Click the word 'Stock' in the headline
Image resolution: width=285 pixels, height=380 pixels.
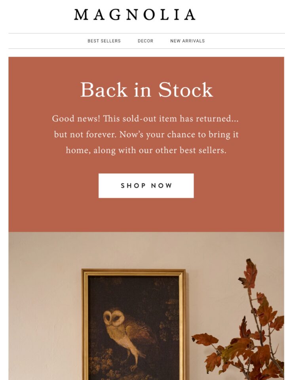point(186,90)
